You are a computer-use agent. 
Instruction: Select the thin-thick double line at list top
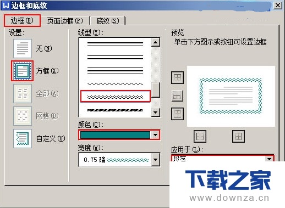point(116,44)
